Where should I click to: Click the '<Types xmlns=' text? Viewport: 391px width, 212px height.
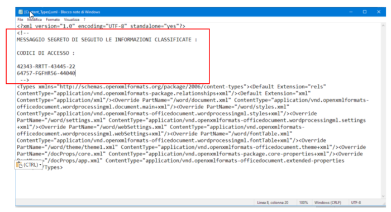(37, 87)
